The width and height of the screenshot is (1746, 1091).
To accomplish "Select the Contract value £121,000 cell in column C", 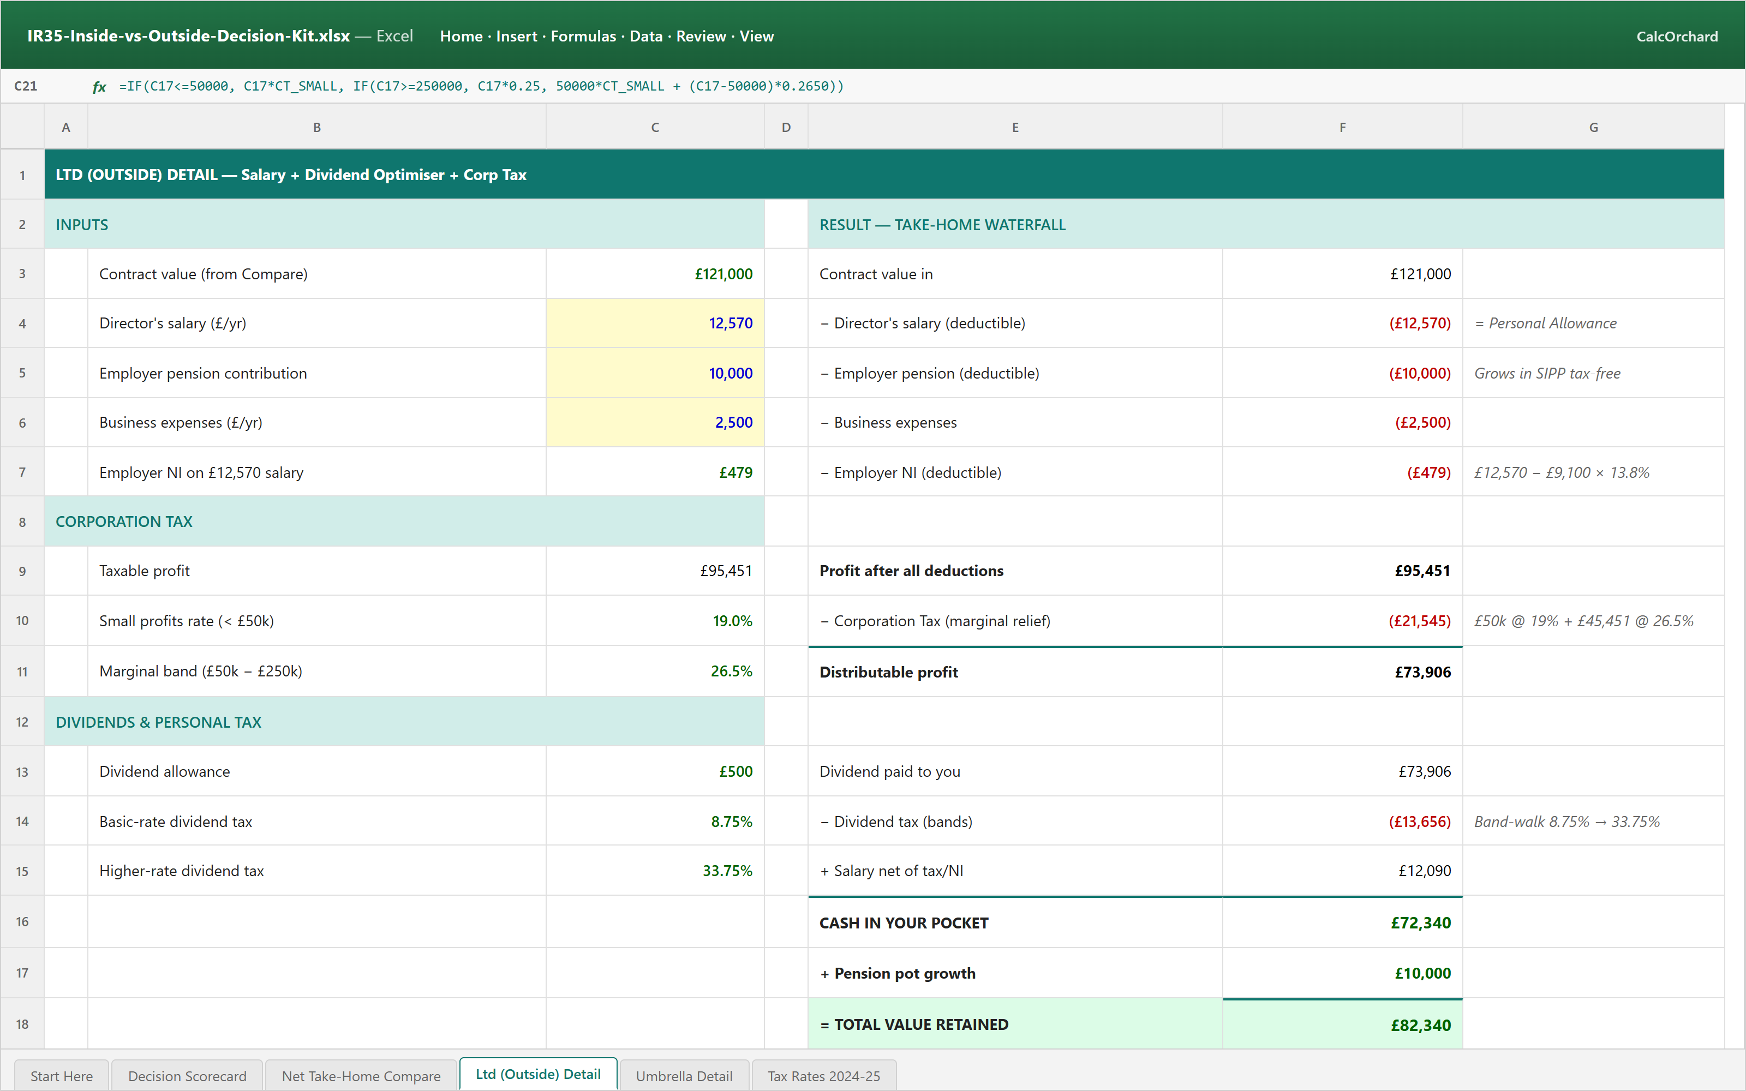I will (x=654, y=274).
